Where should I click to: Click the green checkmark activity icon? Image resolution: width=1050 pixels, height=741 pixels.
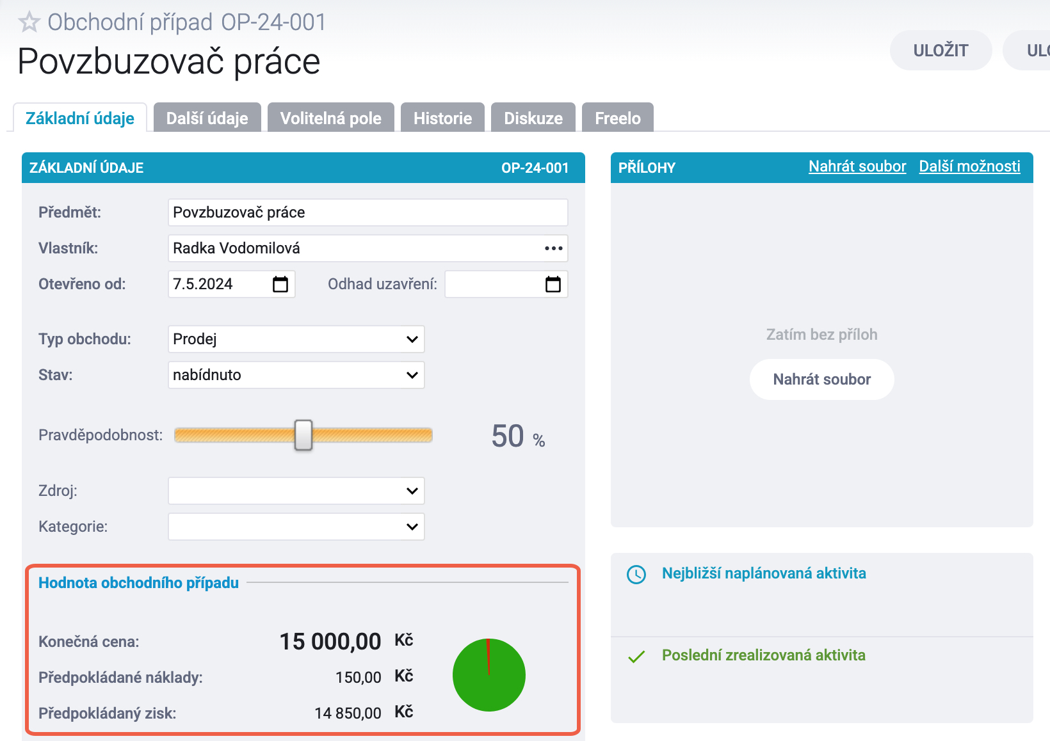[636, 657]
